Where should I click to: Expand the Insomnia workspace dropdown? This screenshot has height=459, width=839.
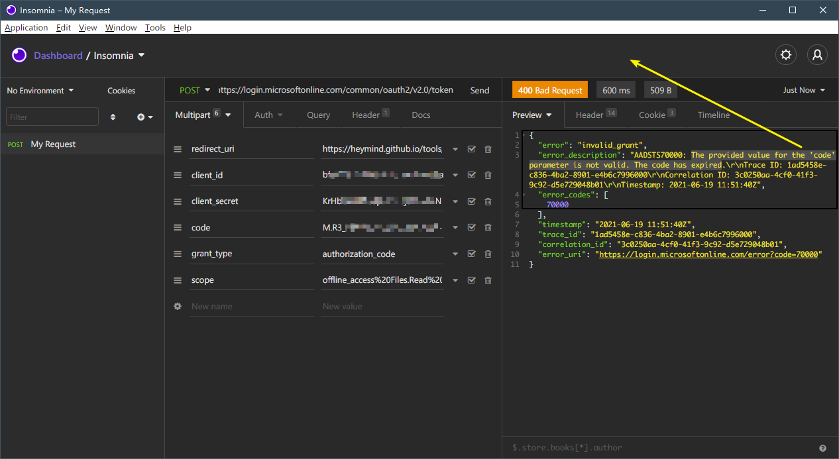click(x=119, y=56)
